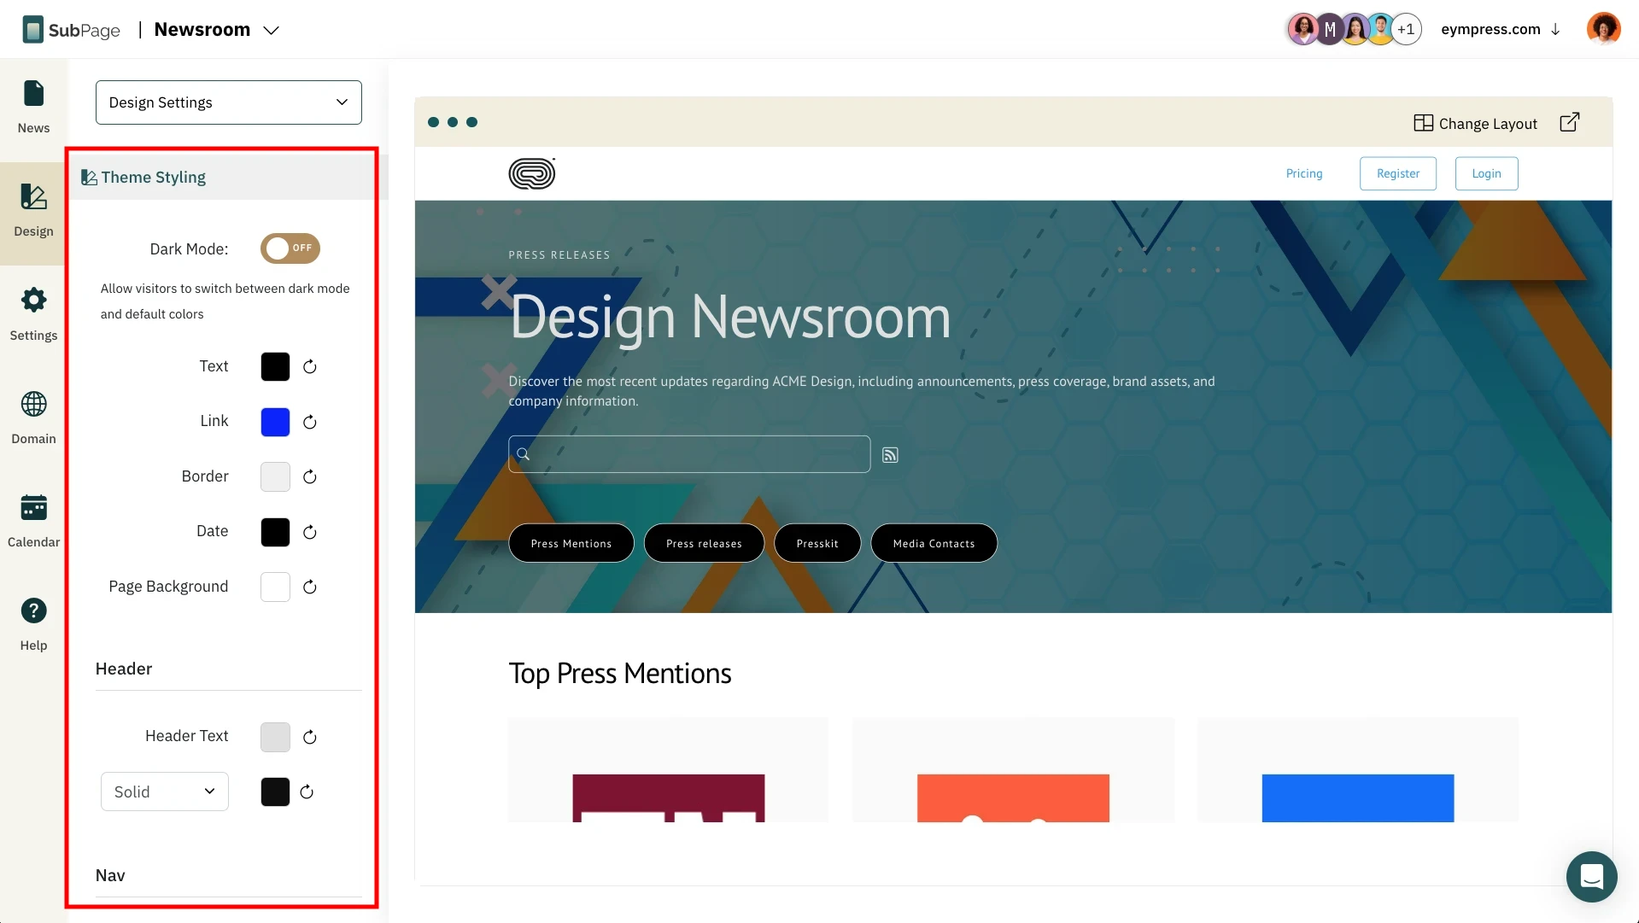Open the Domain globe icon
This screenshot has height=923, width=1639.
tap(33, 417)
